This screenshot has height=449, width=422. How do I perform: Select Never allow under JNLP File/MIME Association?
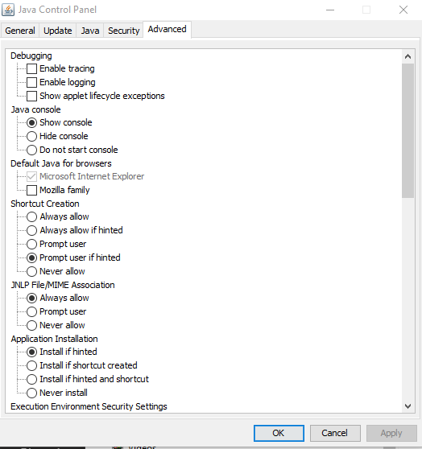[x=31, y=325]
